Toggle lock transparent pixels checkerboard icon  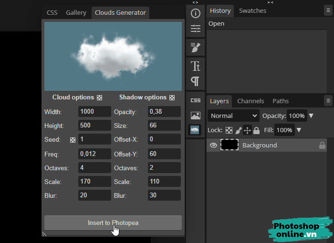click(229, 130)
